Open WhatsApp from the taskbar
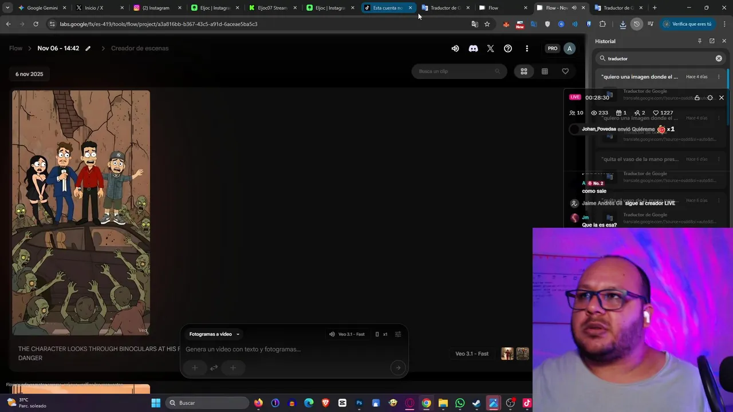The height and width of the screenshot is (412, 733). pyautogui.click(x=460, y=403)
